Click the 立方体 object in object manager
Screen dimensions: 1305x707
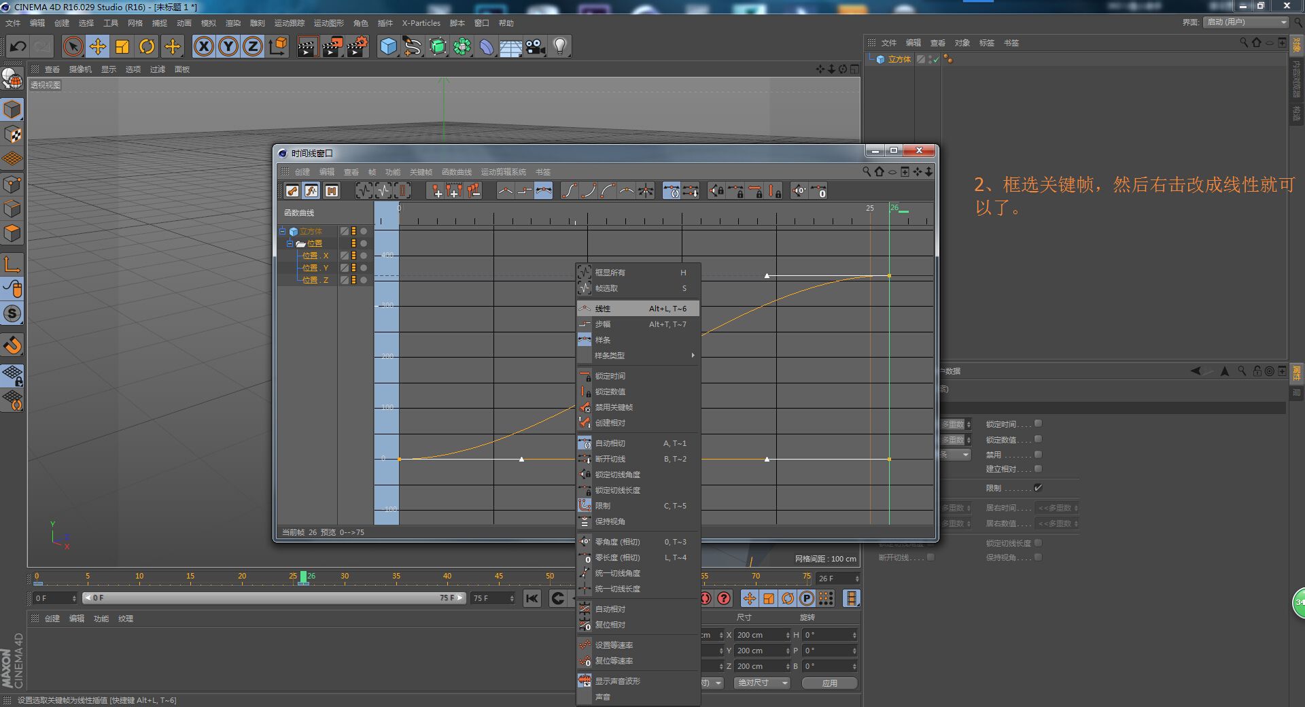[x=899, y=60]
